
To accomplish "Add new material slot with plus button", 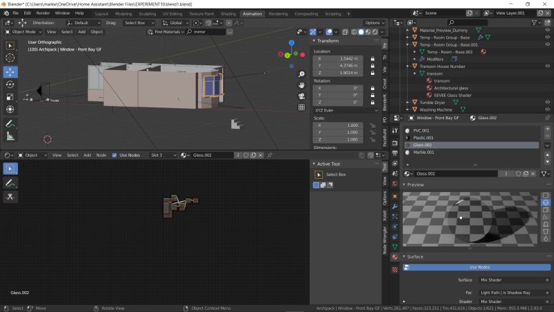I will pyautogui.click(x=547, y=129).
